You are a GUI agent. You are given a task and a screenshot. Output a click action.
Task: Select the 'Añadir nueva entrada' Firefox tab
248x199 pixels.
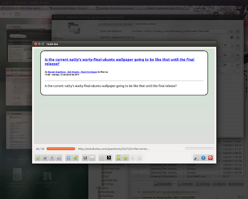click(166, 8)
